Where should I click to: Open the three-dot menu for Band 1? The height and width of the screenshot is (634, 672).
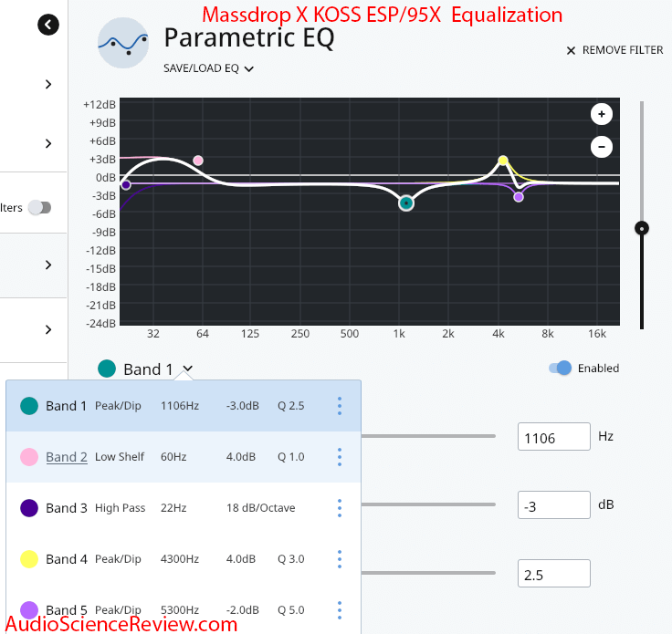(x=340, y=406)
